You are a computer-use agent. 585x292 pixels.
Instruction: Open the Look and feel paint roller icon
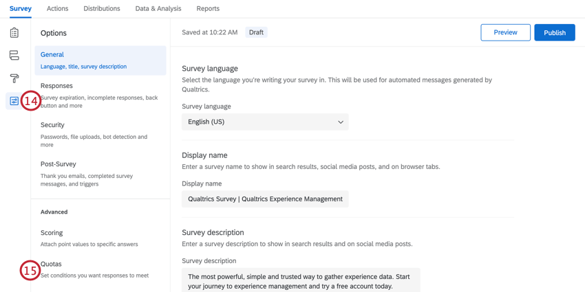(x=14, y=78)
